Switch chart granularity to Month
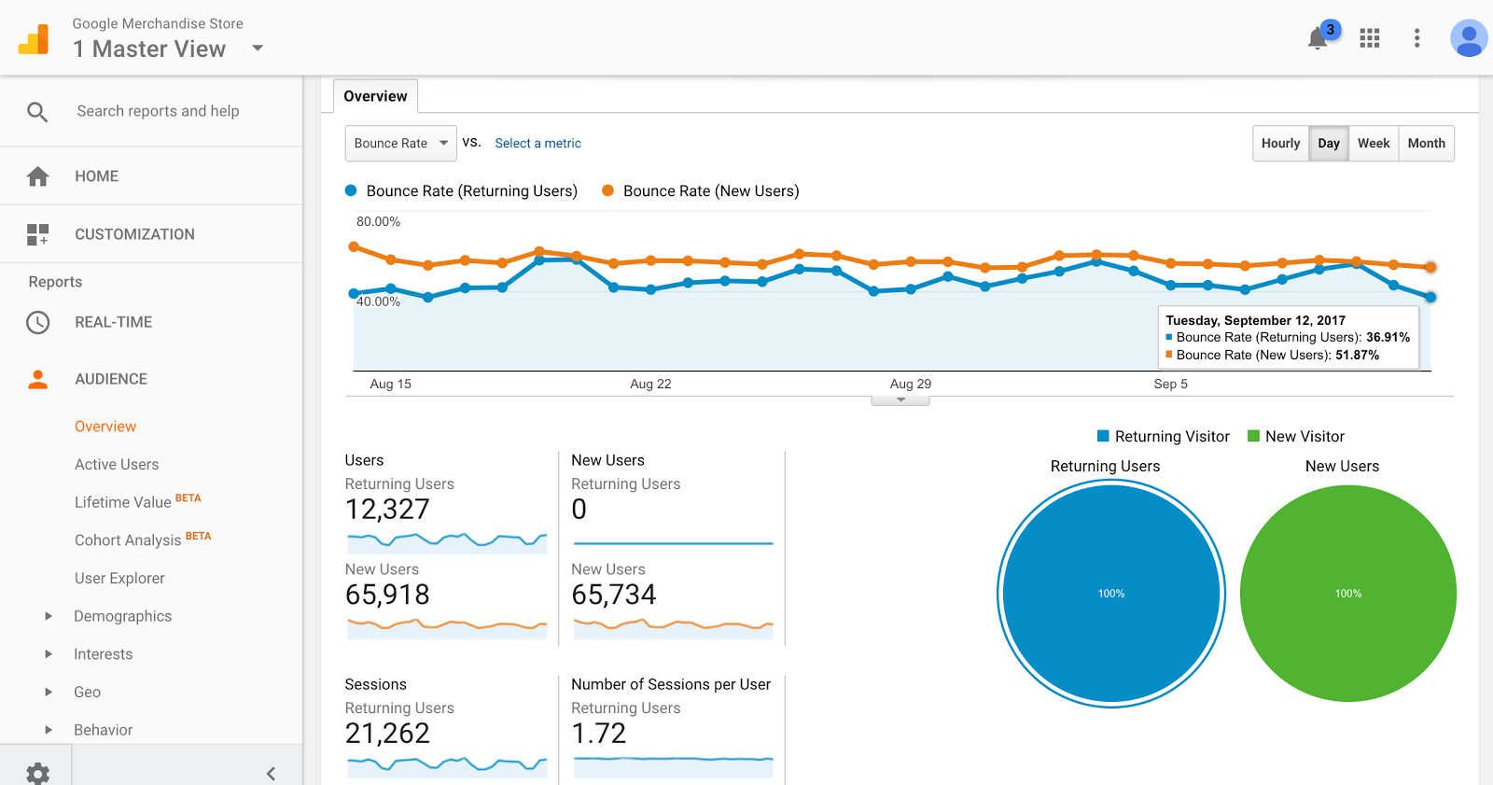 pyautogui.click(x=1426, y=144)
